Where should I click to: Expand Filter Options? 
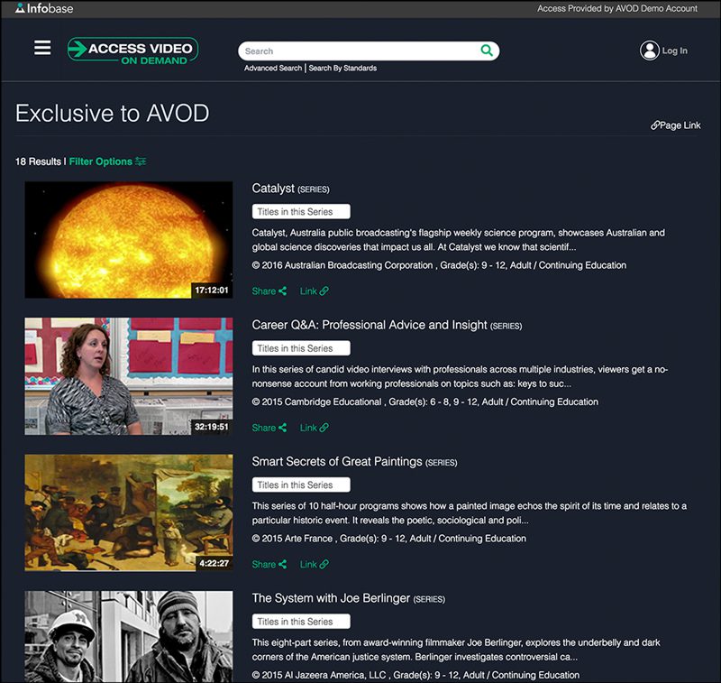(101, 162)
